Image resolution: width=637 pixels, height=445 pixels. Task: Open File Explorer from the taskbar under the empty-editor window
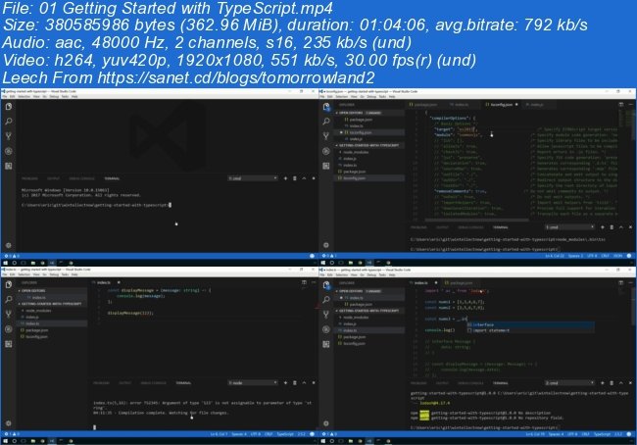pyautogui.click(x=33, y=263)
